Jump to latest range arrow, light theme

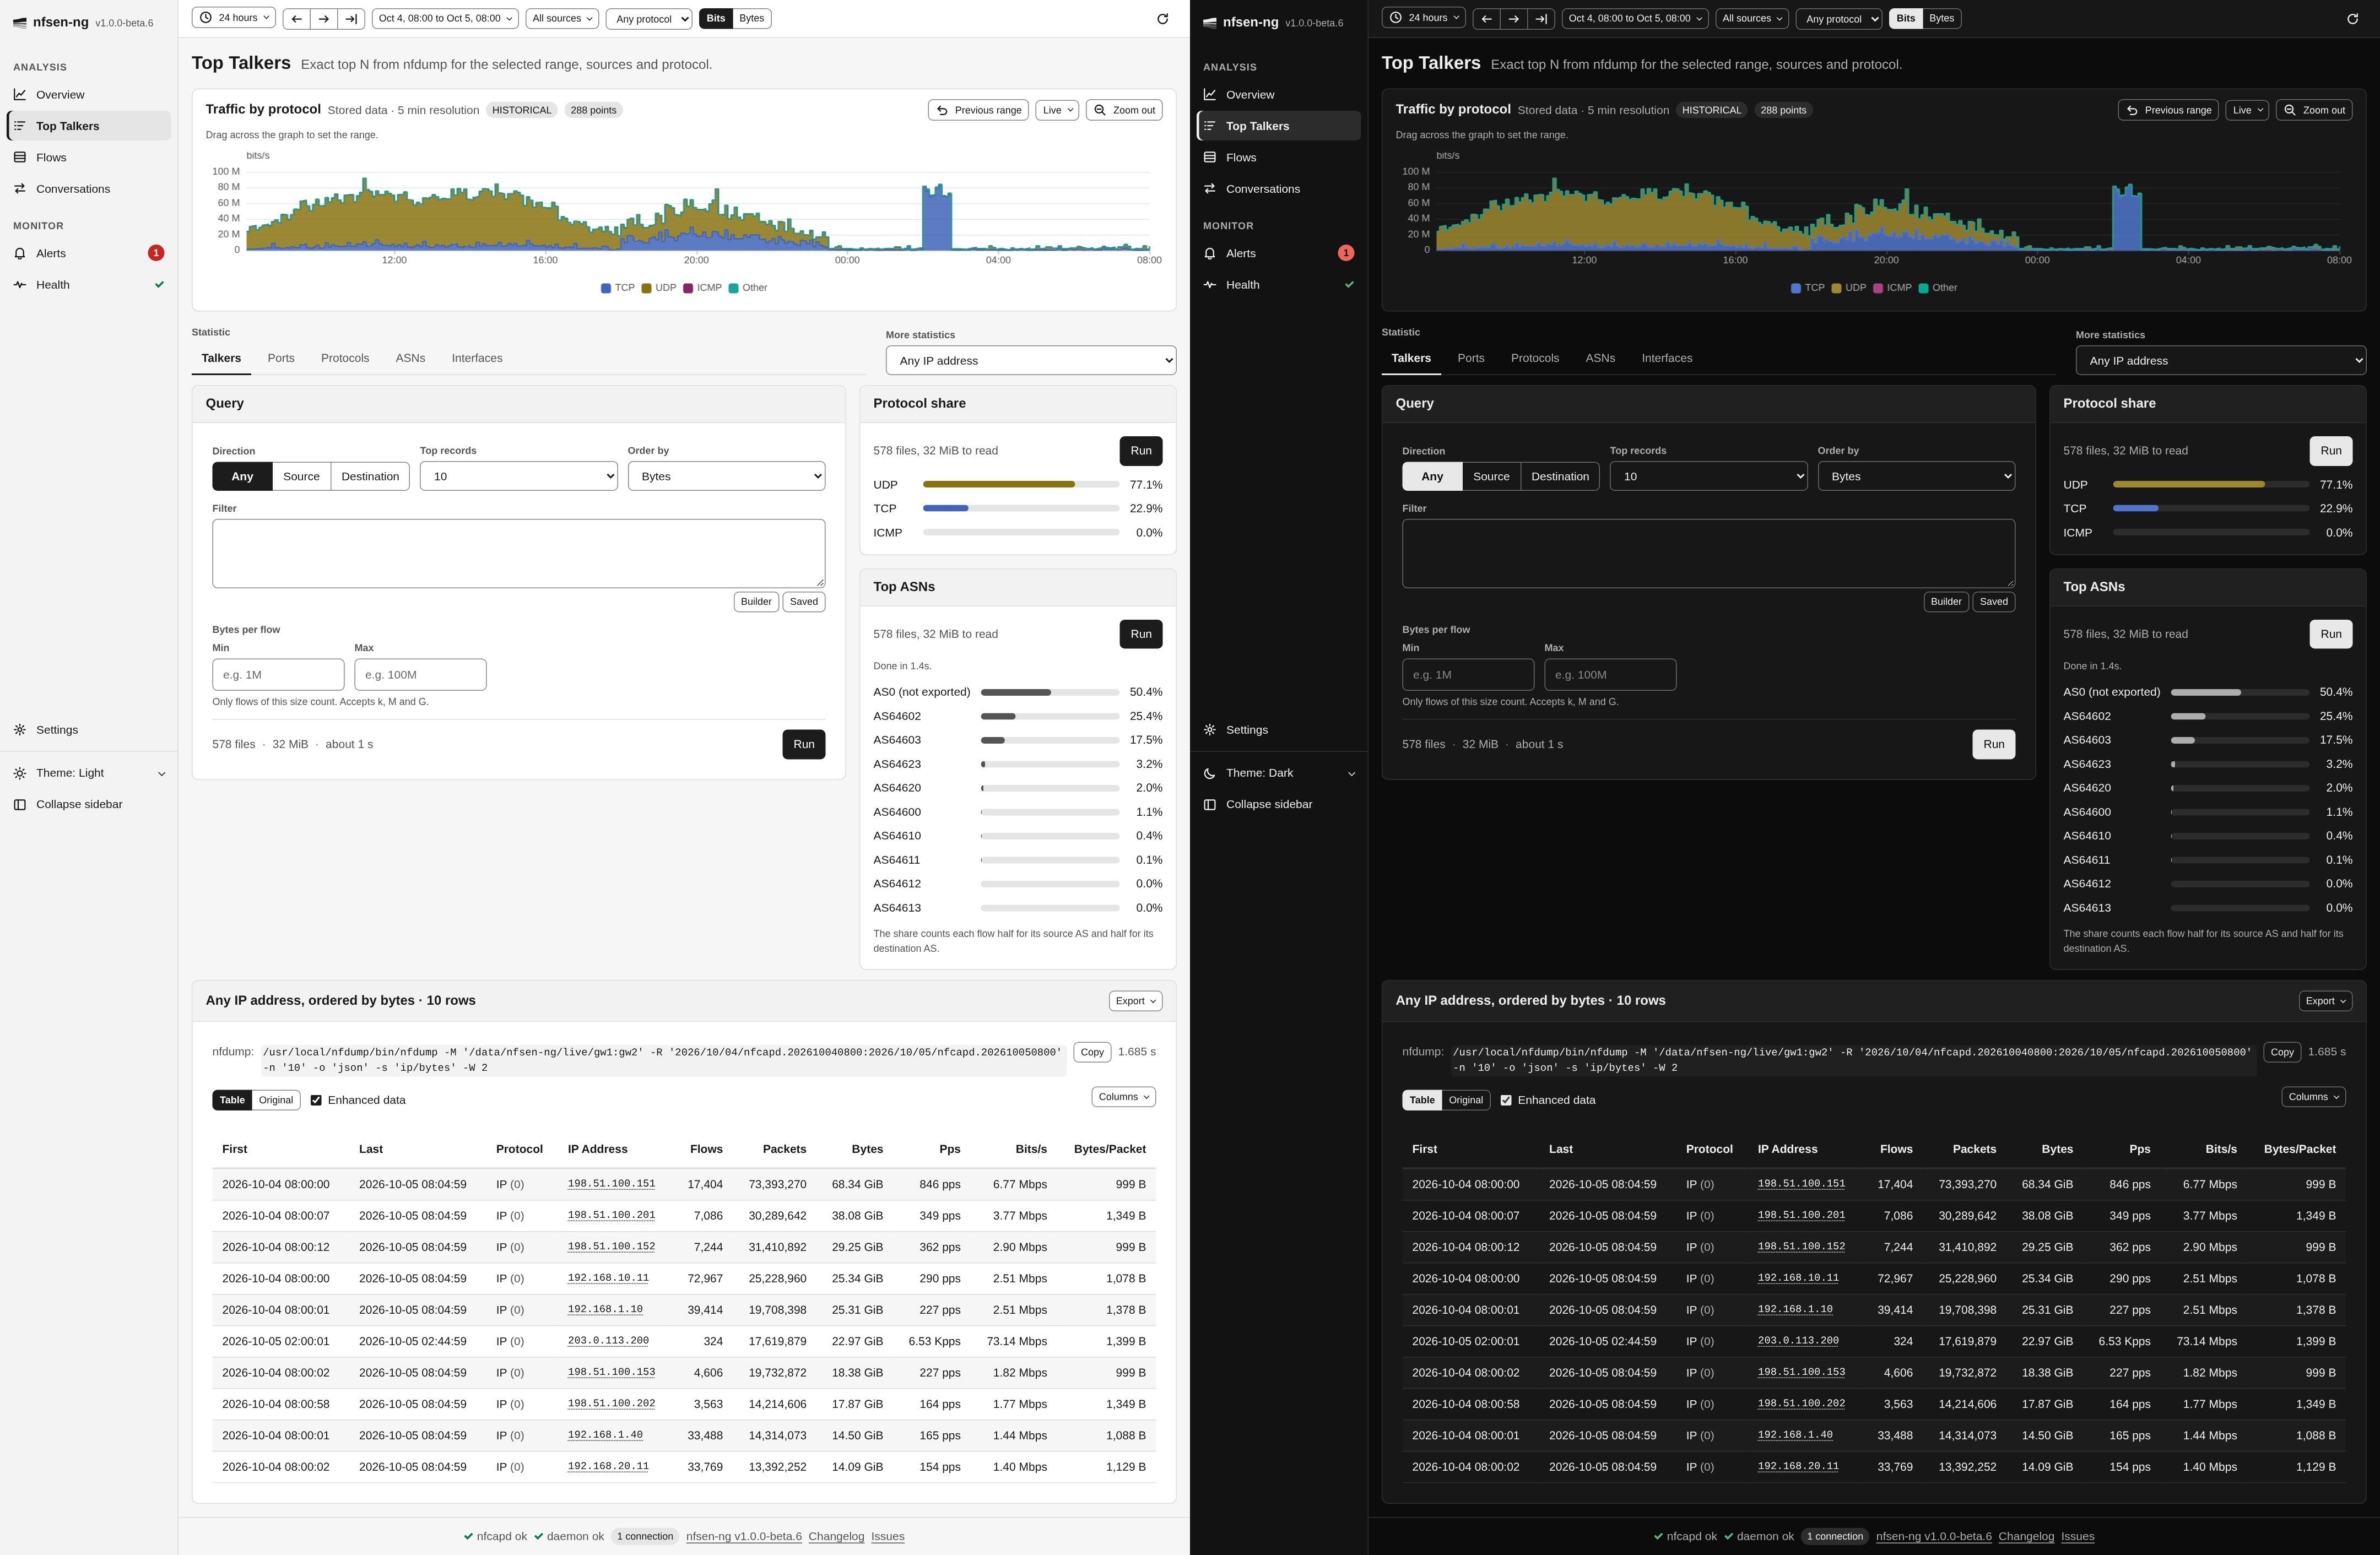[x=351, y=18]
